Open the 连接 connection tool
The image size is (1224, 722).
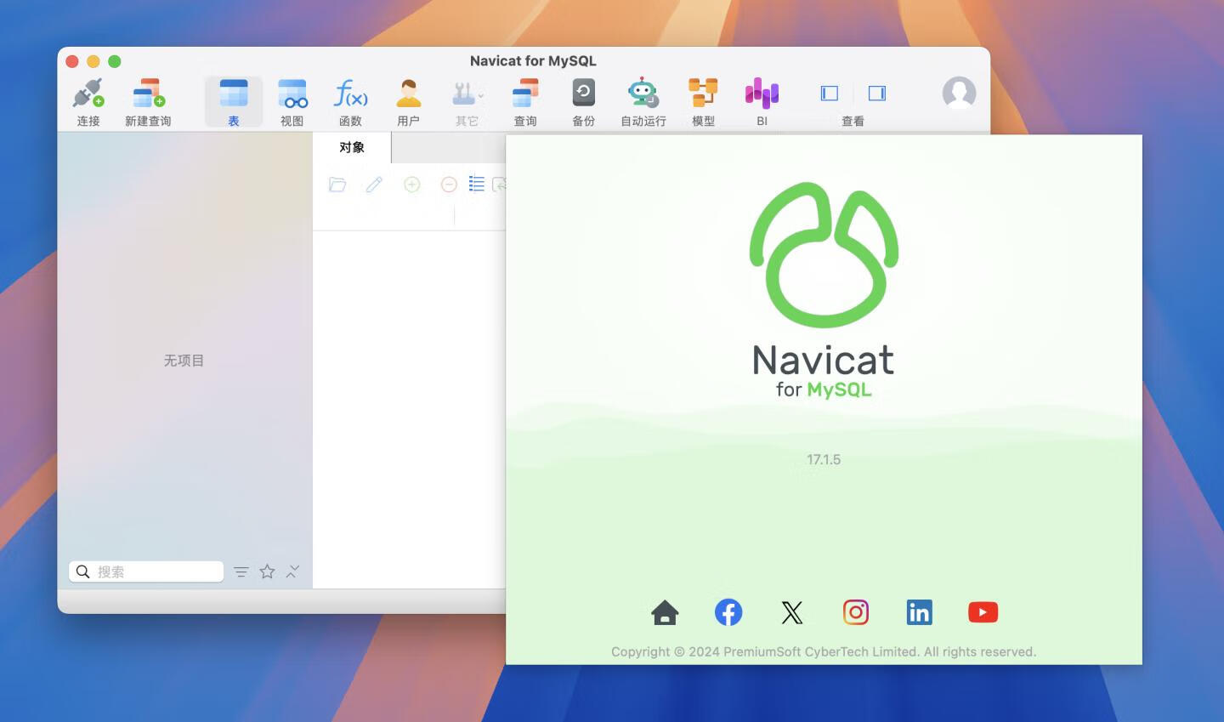[x=88, y=102]
